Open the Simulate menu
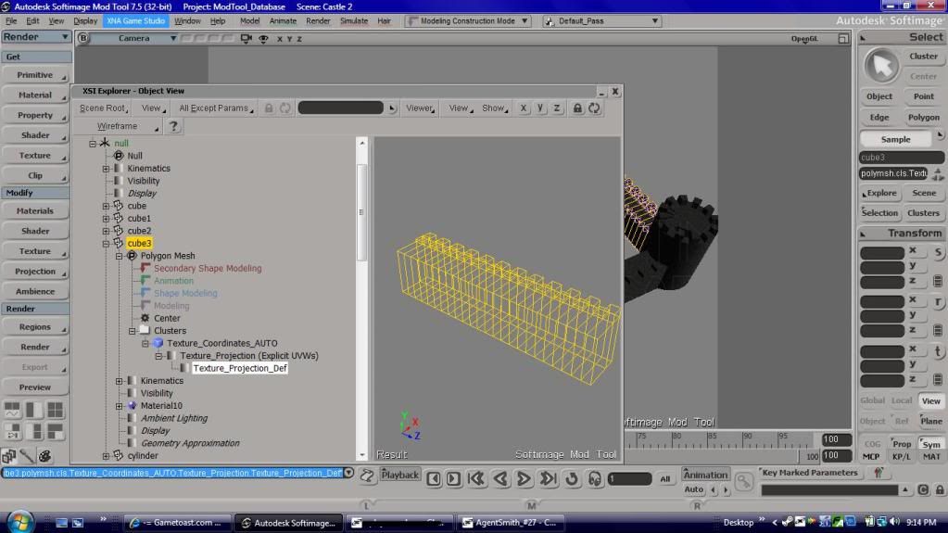948x533 pixels. [354, 21]
